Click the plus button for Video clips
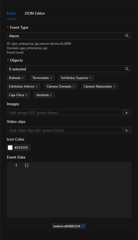This screenshot has height=240, width=138. tap(126, 130)
